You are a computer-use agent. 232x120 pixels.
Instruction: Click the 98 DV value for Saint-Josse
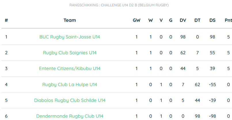(183, 37)
